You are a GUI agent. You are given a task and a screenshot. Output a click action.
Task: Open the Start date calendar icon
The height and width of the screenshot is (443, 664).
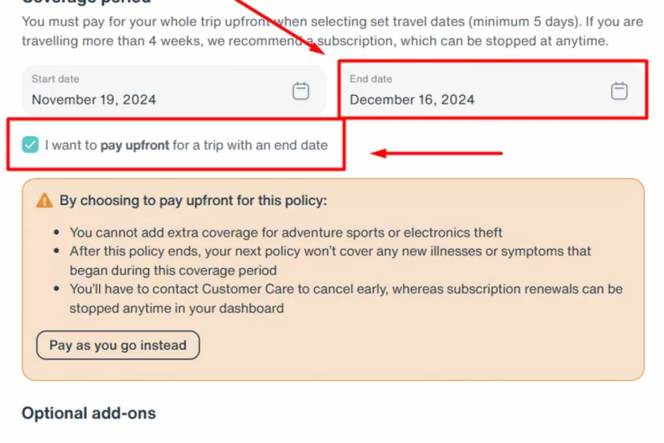(301, 91)
